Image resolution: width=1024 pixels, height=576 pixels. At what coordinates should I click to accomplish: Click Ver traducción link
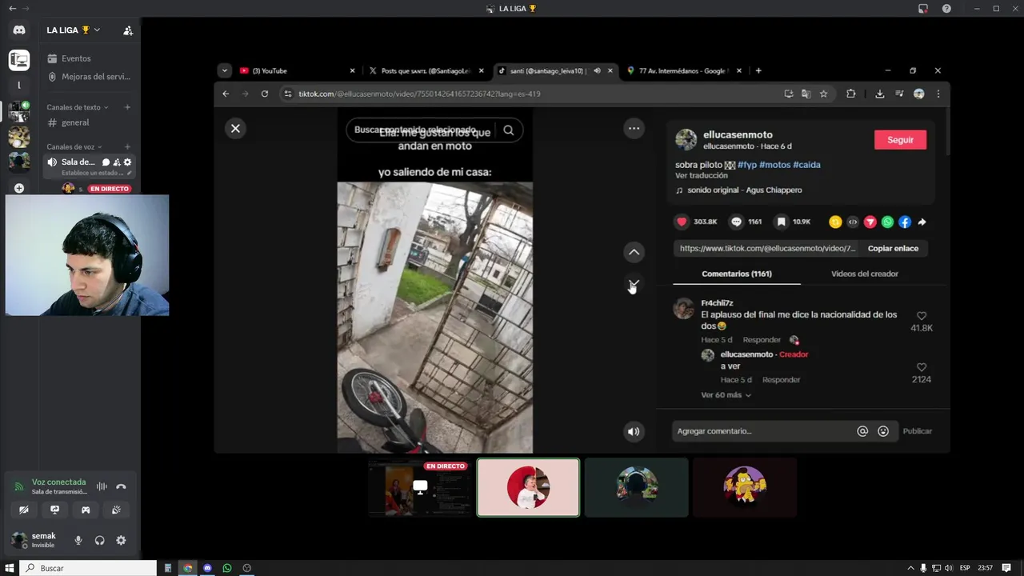(x=701, y=175)
